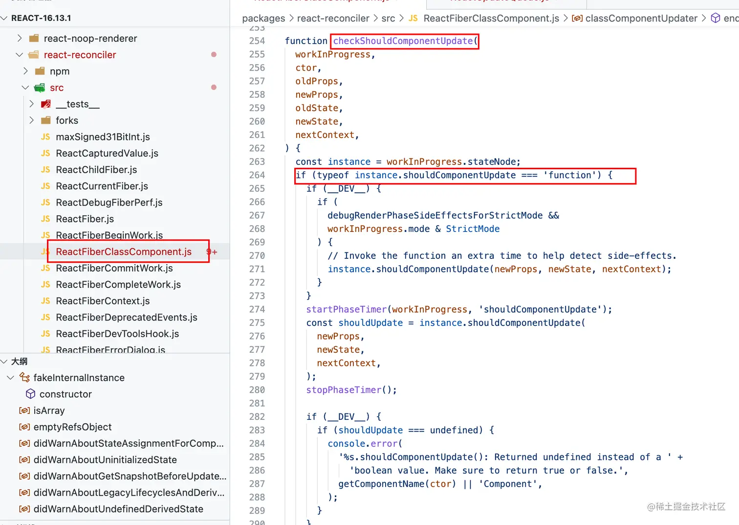Click JS icon of ReactFiber.js
739x525 pixels.
coord(45,219)
